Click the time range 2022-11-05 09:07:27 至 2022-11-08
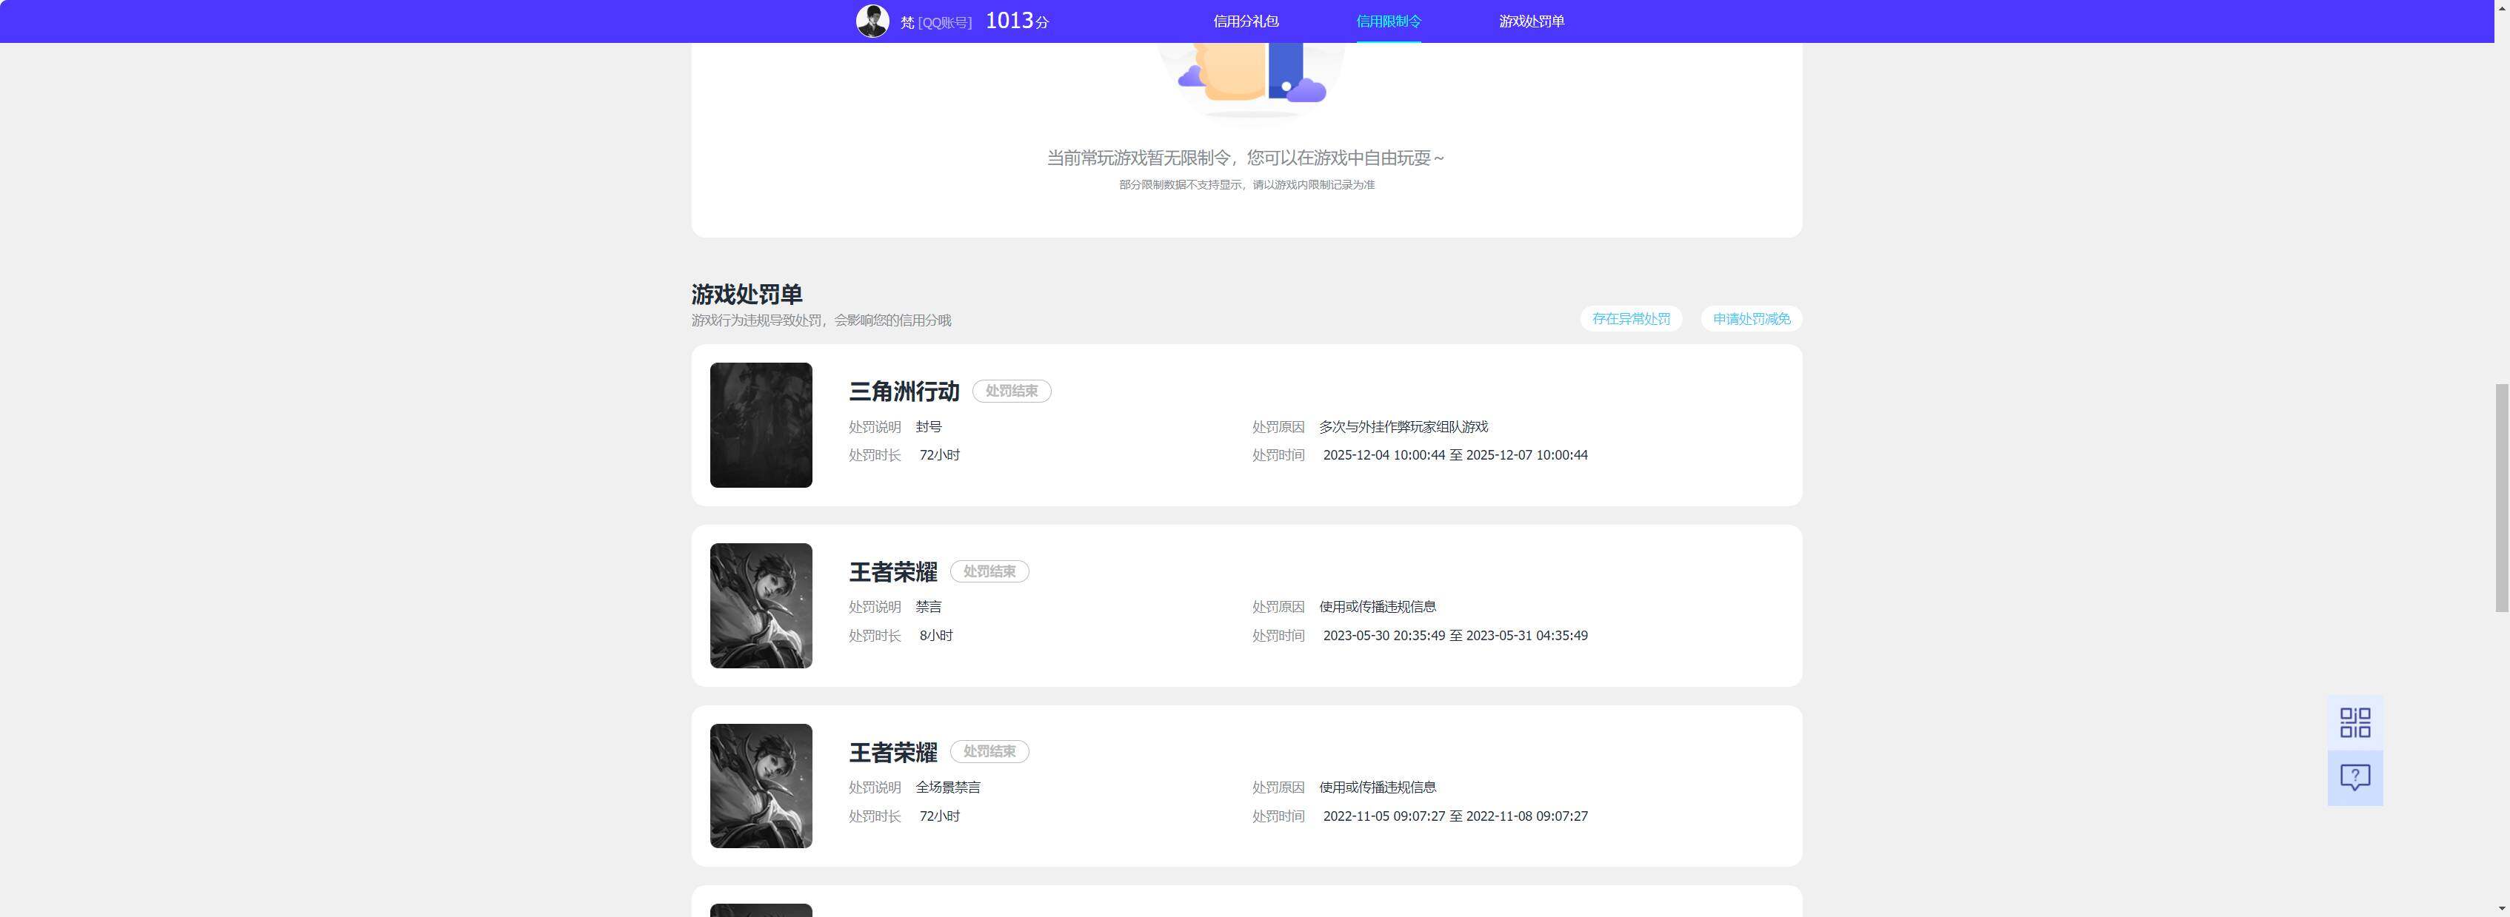This screenshot has height=917, width=2510. (x=1456, y=816)
